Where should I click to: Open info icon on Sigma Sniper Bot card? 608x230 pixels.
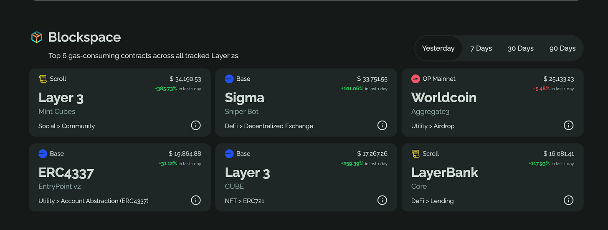pyautogui.click(x=382, y=125)
